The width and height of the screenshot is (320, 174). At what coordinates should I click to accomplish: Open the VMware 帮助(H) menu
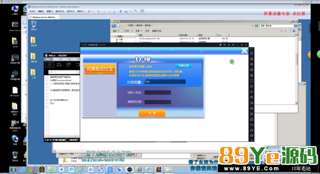coord(80,12)
